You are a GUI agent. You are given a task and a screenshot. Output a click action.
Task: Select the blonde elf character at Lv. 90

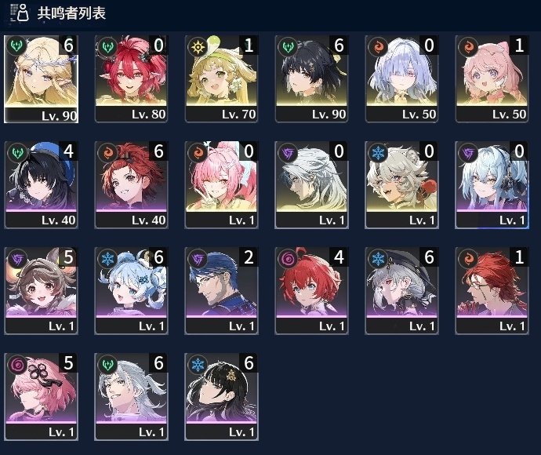click(x=41, y=79)
